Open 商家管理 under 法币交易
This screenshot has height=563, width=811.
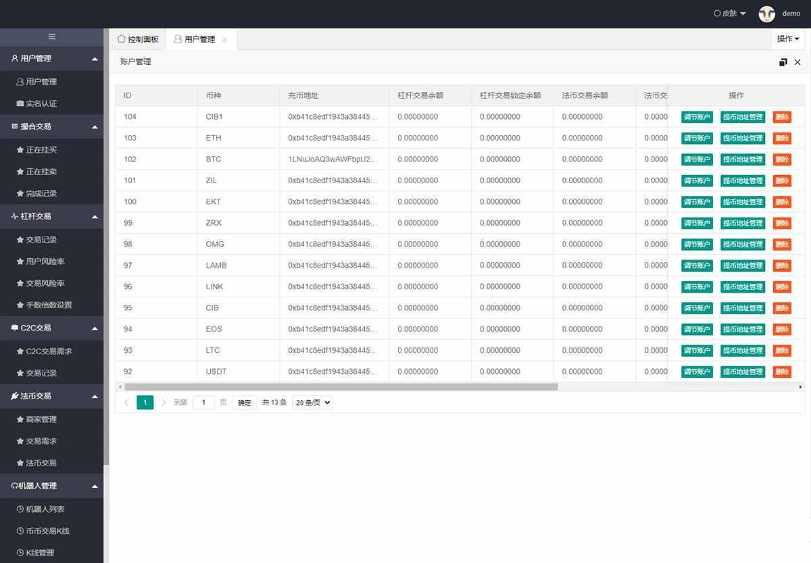coord(41,419)
